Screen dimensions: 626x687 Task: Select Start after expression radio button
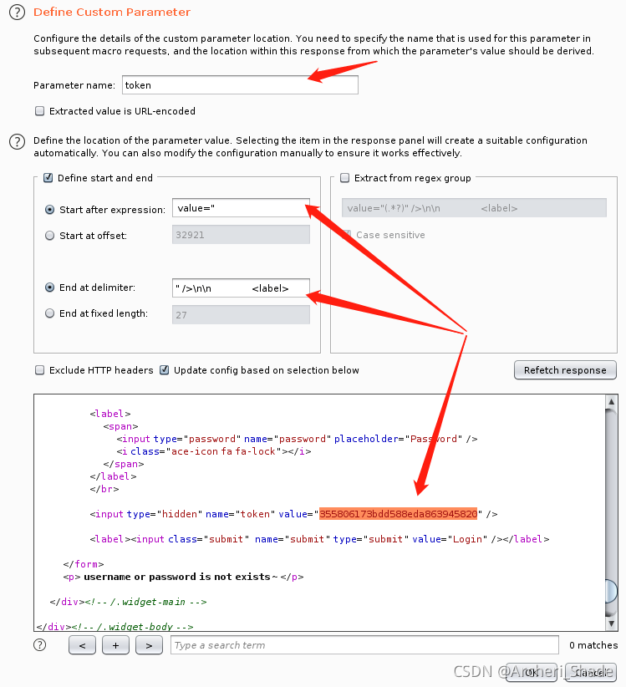50,210
